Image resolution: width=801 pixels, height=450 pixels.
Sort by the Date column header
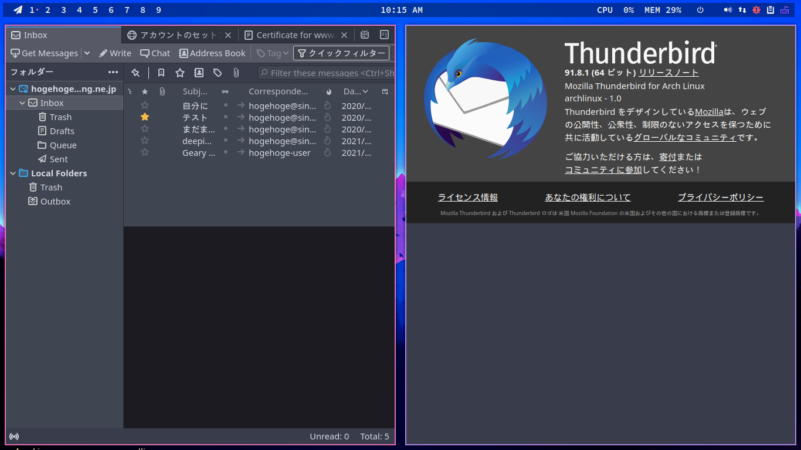coord(356,91)
